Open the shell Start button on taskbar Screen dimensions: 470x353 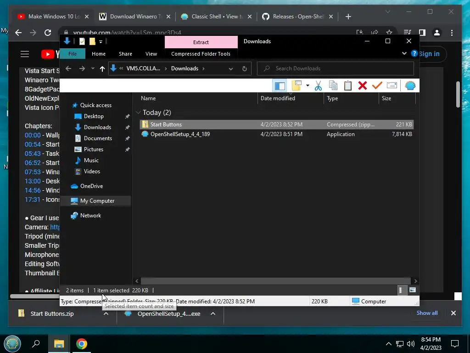(x=12, y=344)
